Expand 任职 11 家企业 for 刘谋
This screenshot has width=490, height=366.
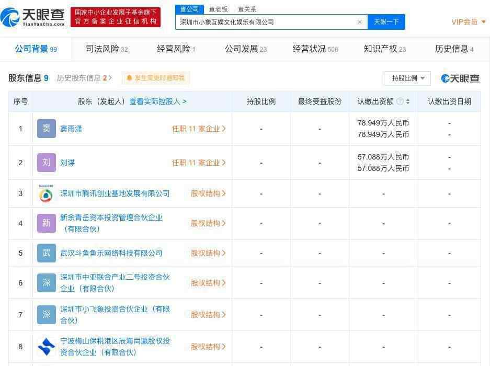point(199,163)
